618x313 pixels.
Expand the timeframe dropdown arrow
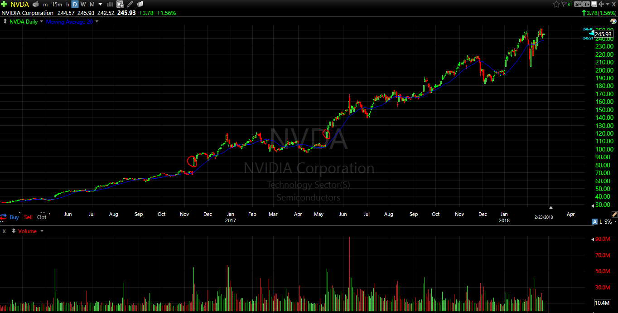(x=100, y=5)
